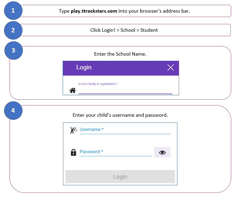Click the rockstar username icon
Screen dimensions: 239x200
[x=73, y=130]
